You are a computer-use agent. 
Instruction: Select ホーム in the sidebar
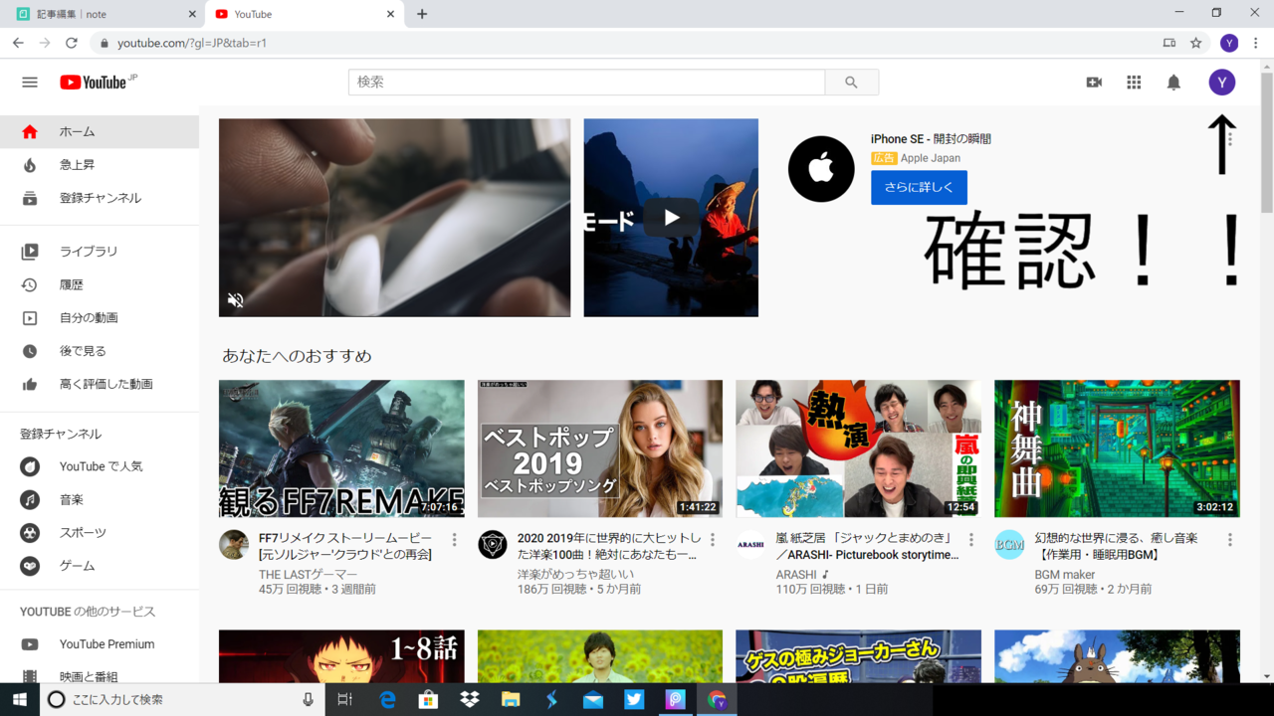[100, 131]
